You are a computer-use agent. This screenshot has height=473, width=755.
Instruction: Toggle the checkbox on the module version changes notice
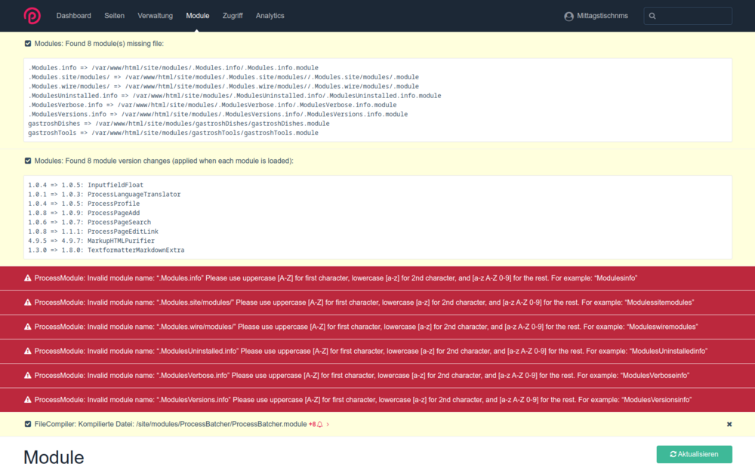[x=28, y=160]
